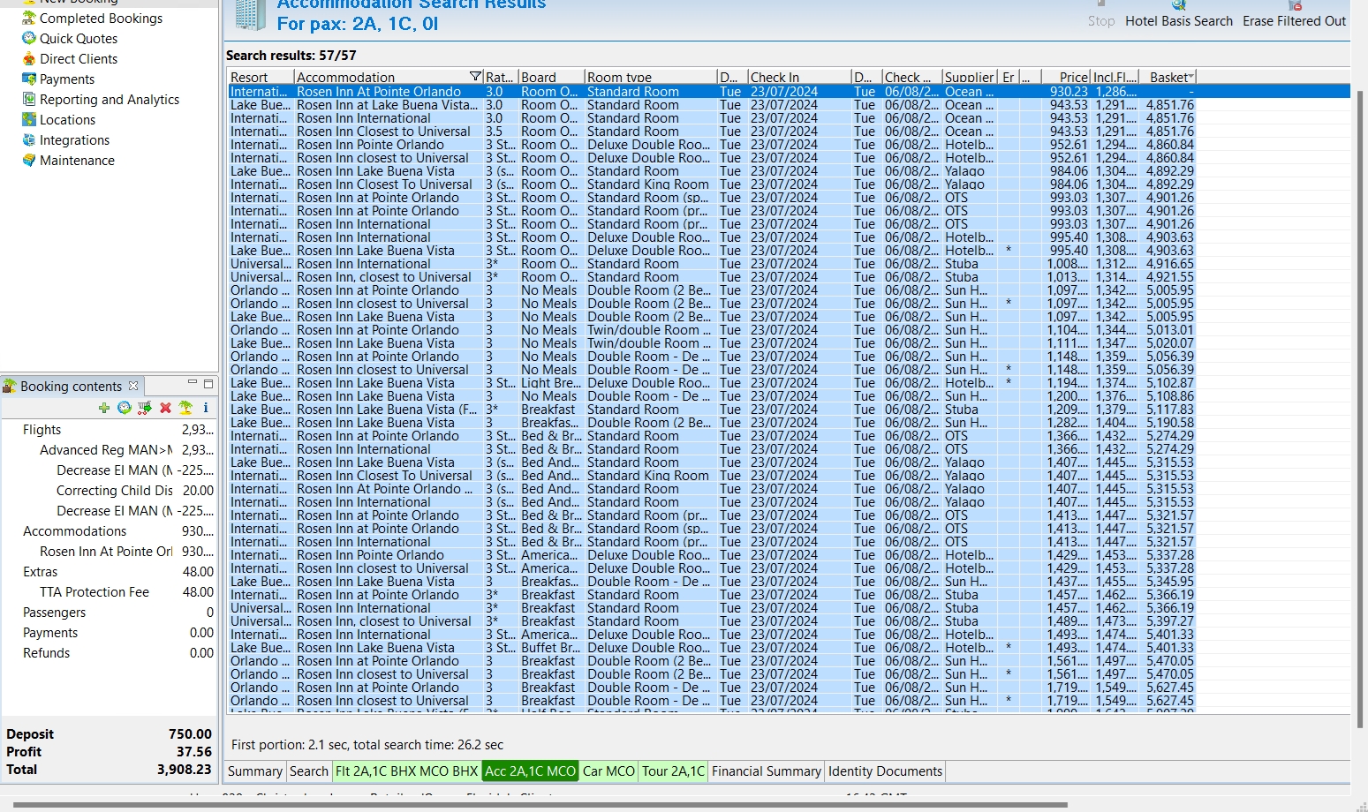Select the Light Breakfast Deluxe Double Room row
1368x812 pixels.
click(712, 383)
